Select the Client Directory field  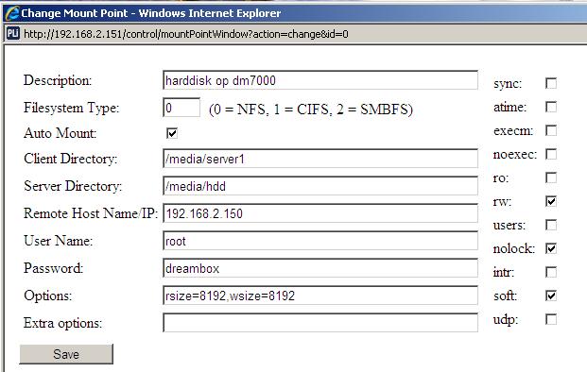pos(320,159)
